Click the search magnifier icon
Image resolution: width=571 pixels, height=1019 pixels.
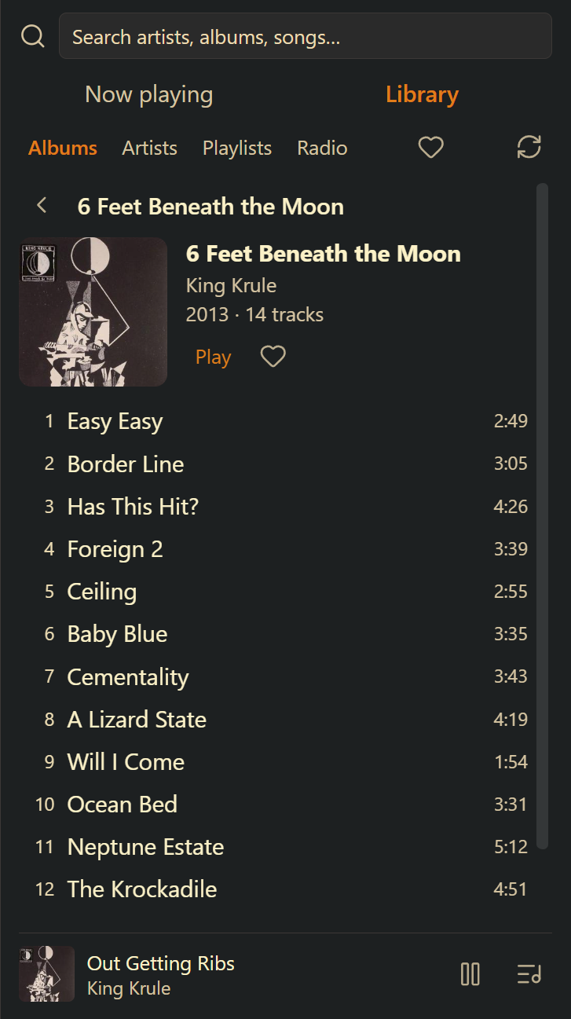pyautogui.click(x=33, y=36)
